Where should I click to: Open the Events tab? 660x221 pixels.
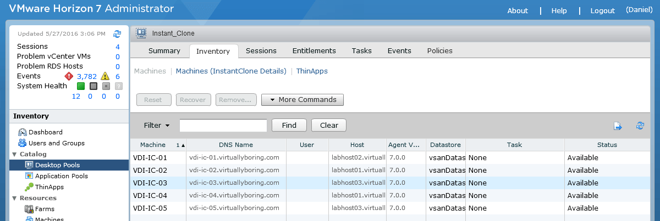pos(399,51)
